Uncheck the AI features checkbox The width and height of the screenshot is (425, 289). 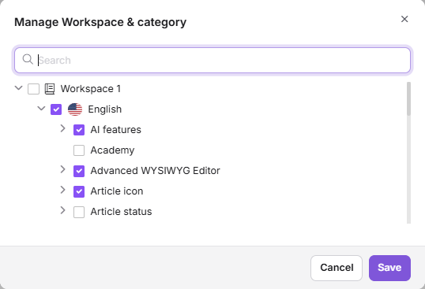click(x=79, y=130)
